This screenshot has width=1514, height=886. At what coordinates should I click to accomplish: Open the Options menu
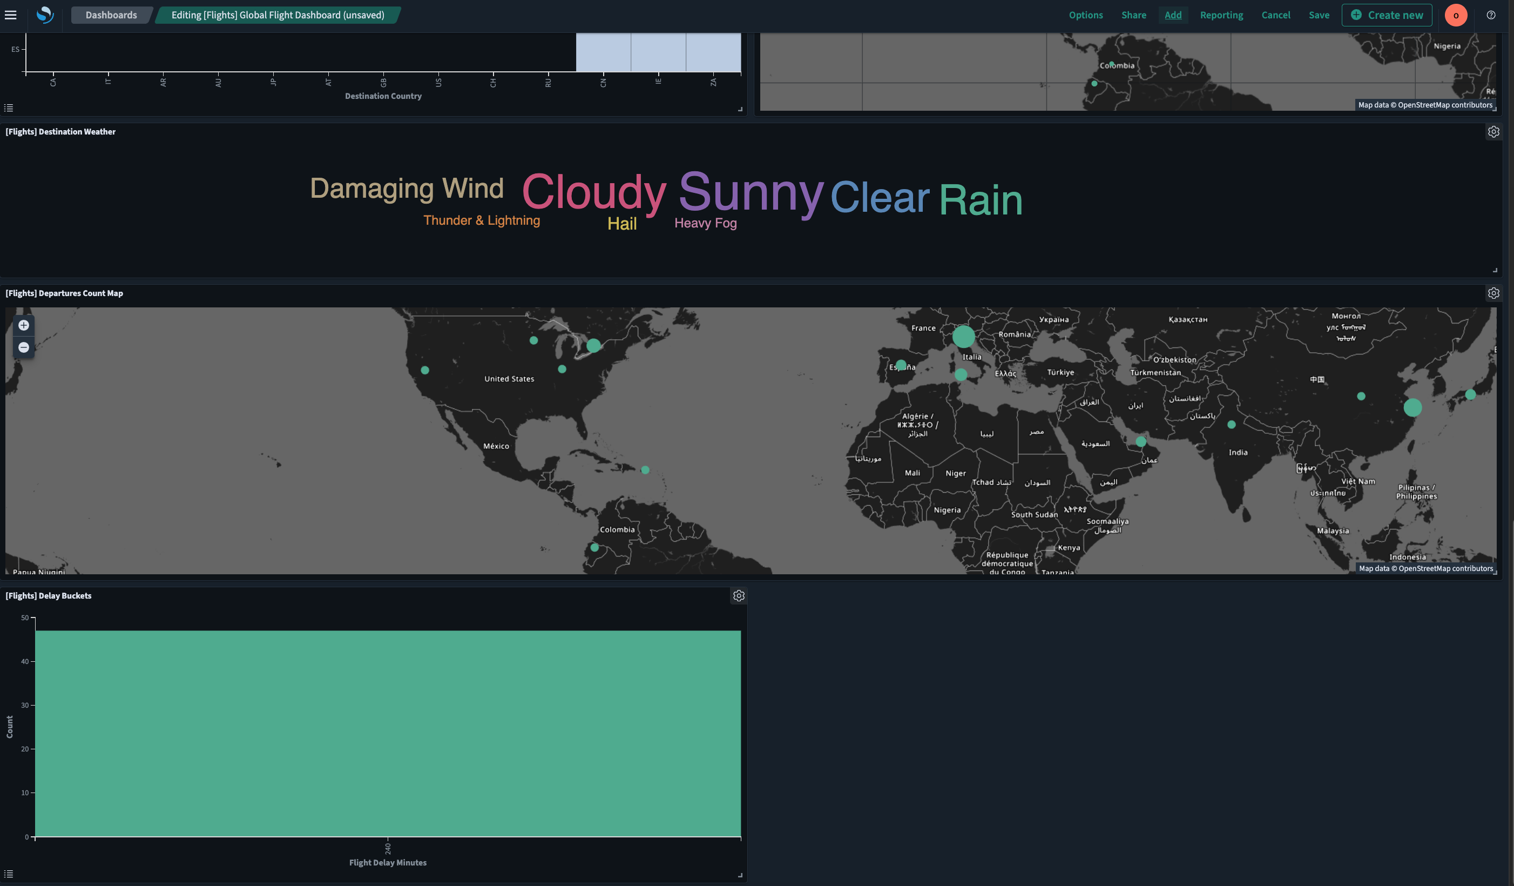(1086, 15)
